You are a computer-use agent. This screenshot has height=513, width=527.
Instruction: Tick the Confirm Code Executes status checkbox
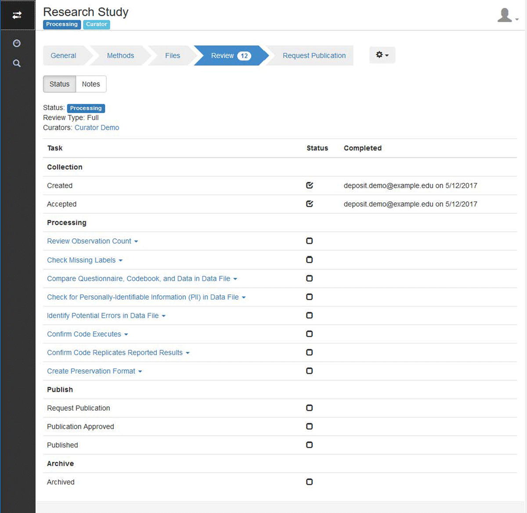[310, 334]
